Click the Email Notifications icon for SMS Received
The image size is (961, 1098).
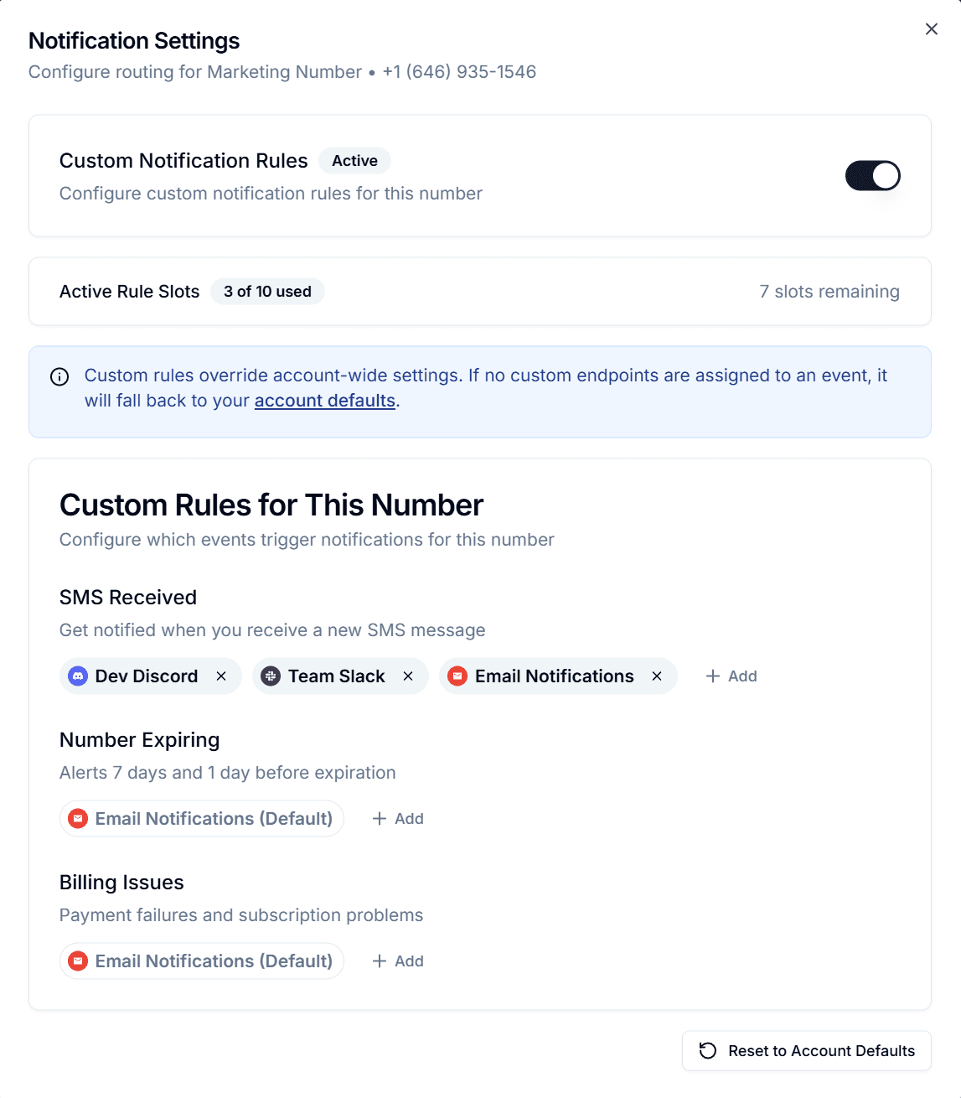coord(457,676)
